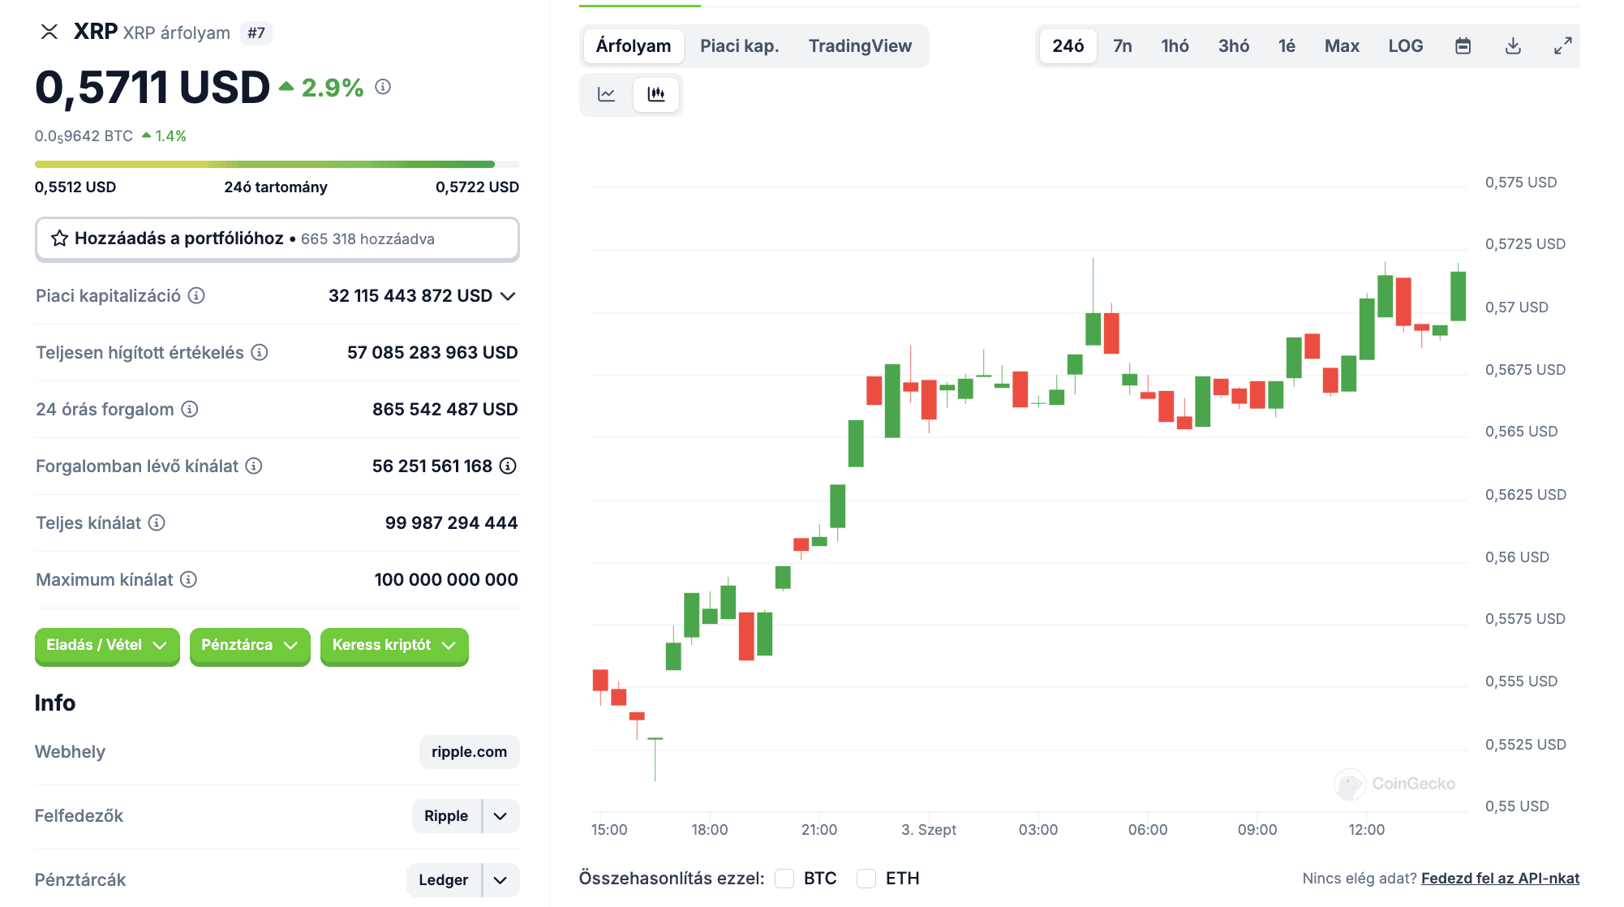Click the 99 987 294 444 total supply value
The width and height of the screenshot is (1624, 907).
pyautogui.click(x=452, y=523)
